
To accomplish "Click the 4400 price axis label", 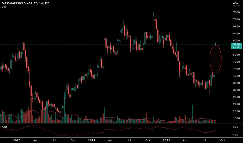I will tap(236, 69).
